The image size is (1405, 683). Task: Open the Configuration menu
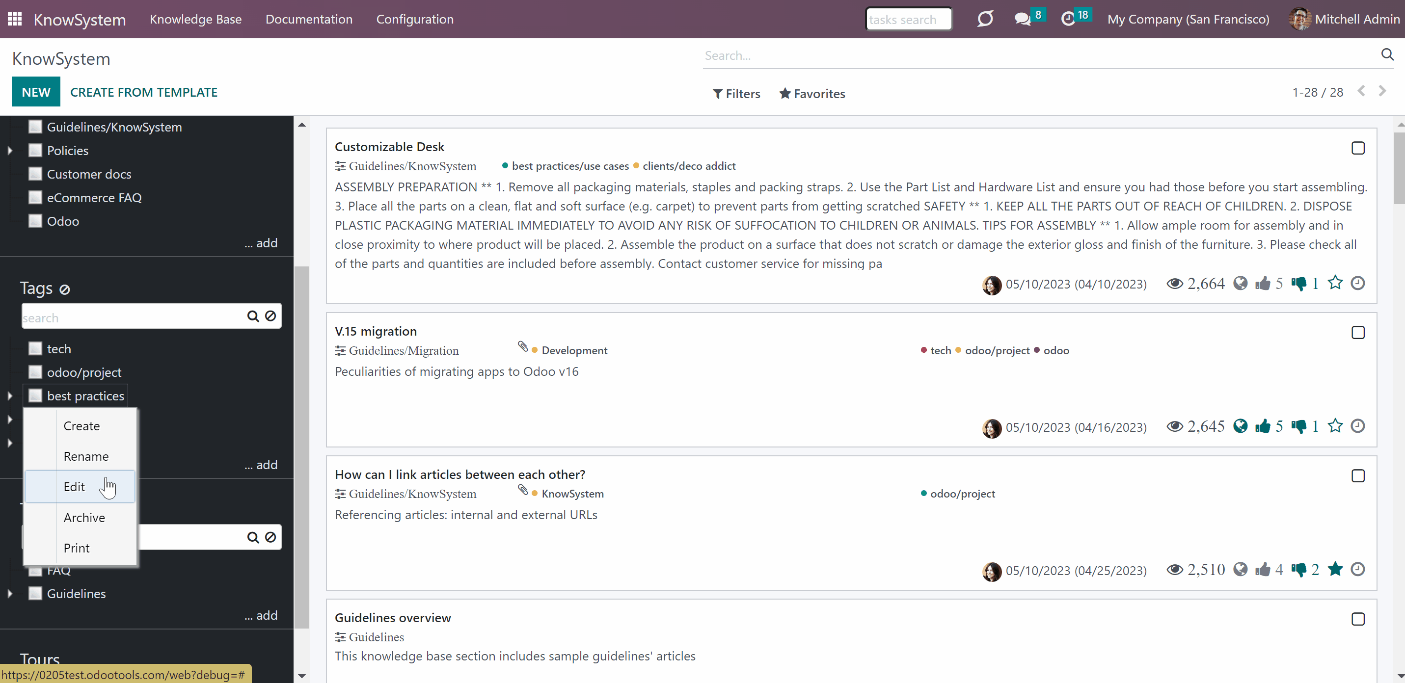(414, 19)
